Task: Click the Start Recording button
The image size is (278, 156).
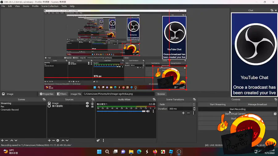Action: pyautogui.click(x=238, y=109)
